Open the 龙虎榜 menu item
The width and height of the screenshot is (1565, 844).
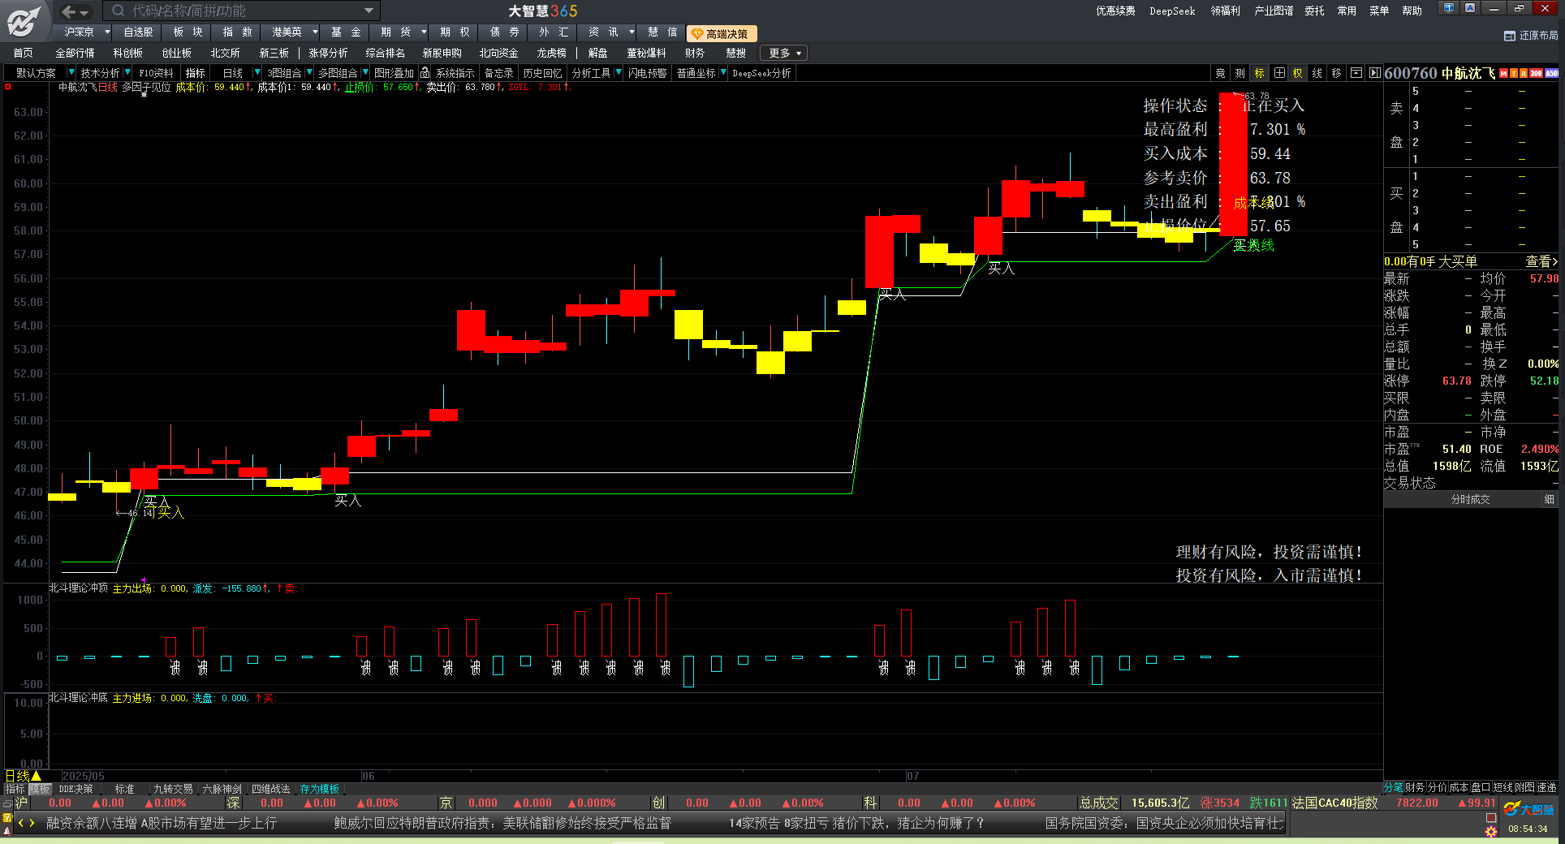[551, 53]
